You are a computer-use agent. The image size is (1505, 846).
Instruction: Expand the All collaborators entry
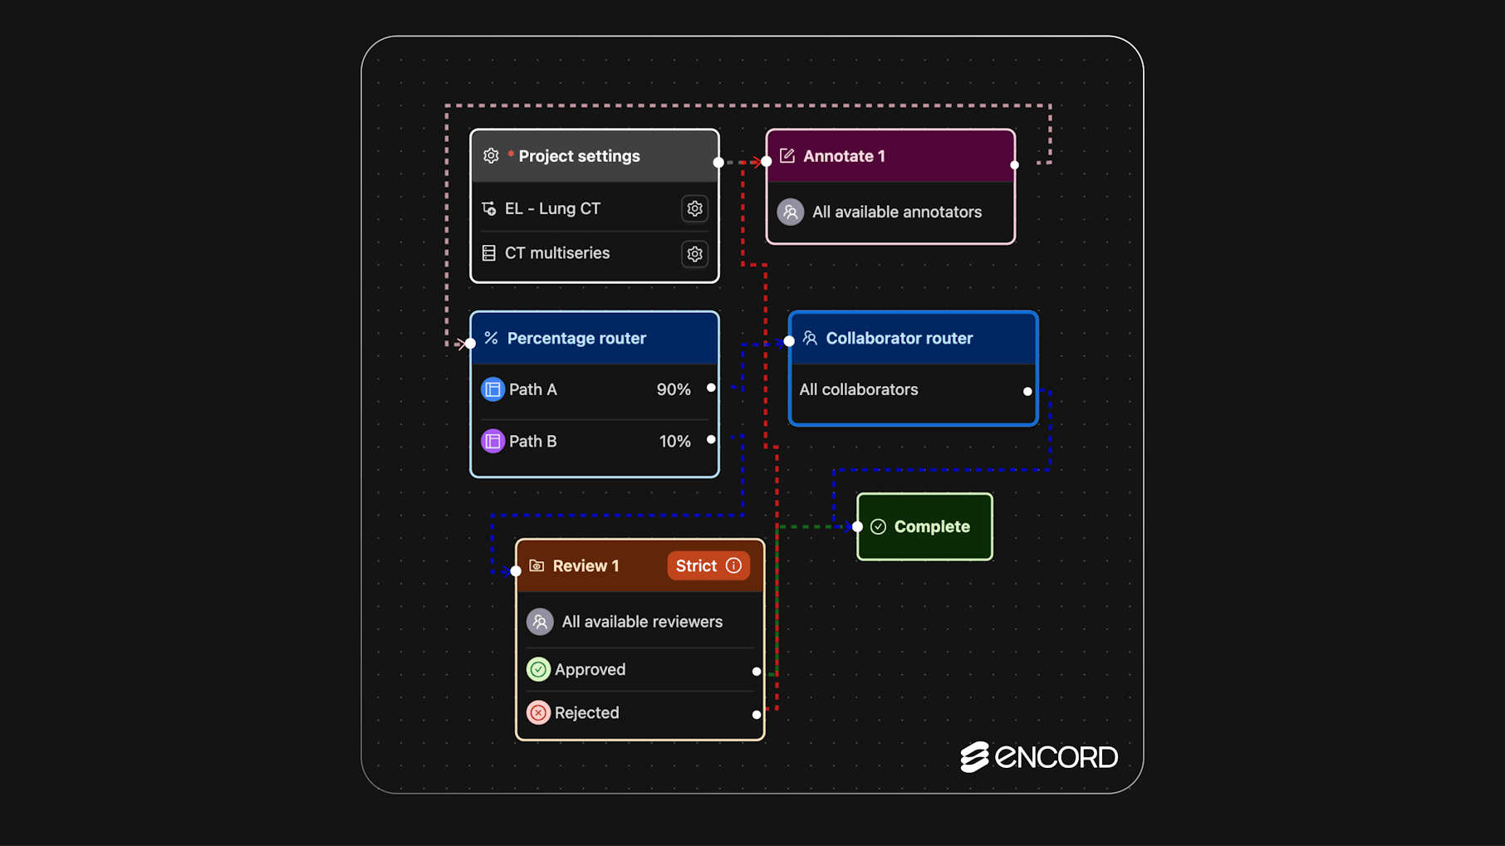tap(858, 389)
